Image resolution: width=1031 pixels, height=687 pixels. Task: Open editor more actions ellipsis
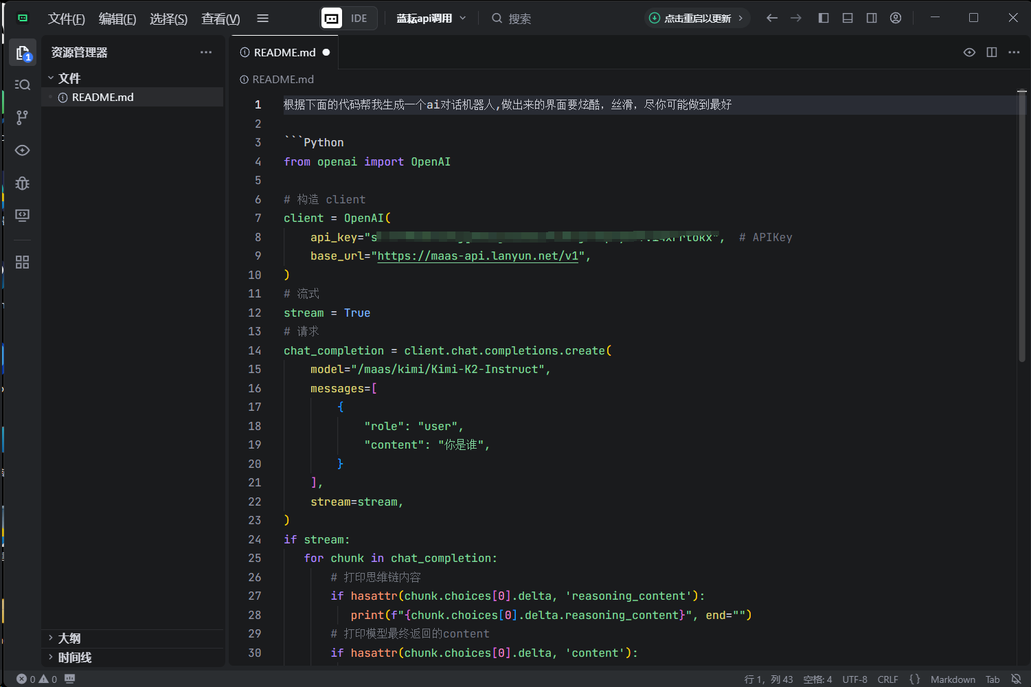(x=1014, y=52)
